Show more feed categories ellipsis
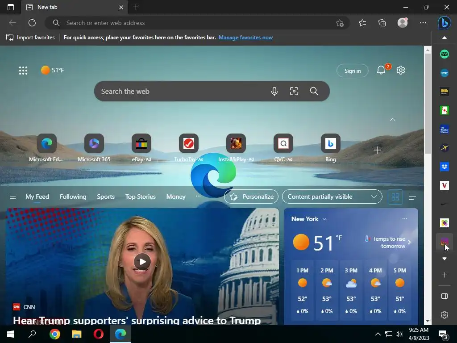This screenshot has width=457, height=343. pyautogui.click(x=198, y=196)
